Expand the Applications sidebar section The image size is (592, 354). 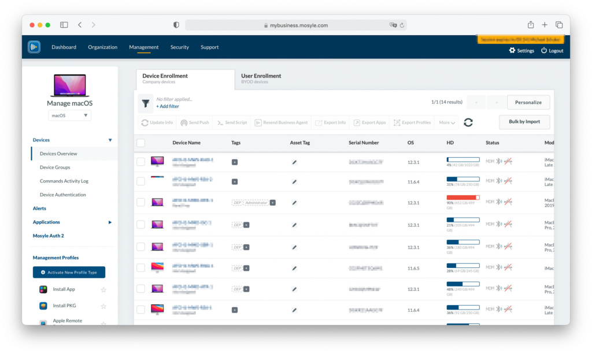pos(110,222)
